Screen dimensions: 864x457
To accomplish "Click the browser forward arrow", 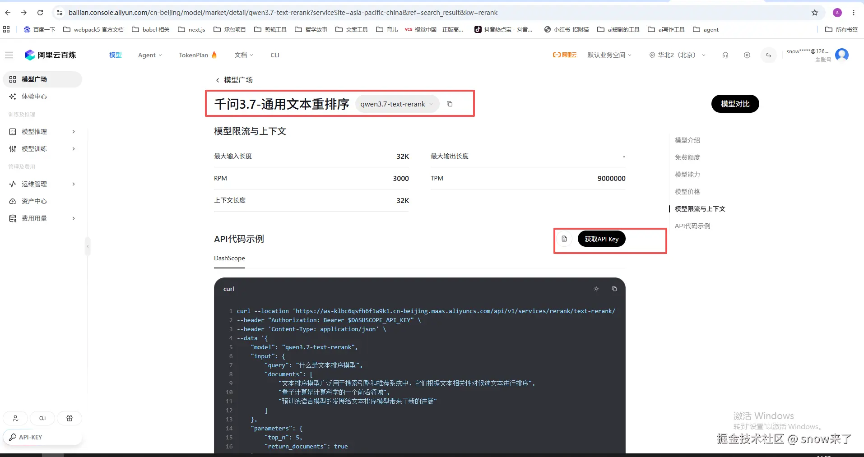I will tap(24, 13).
